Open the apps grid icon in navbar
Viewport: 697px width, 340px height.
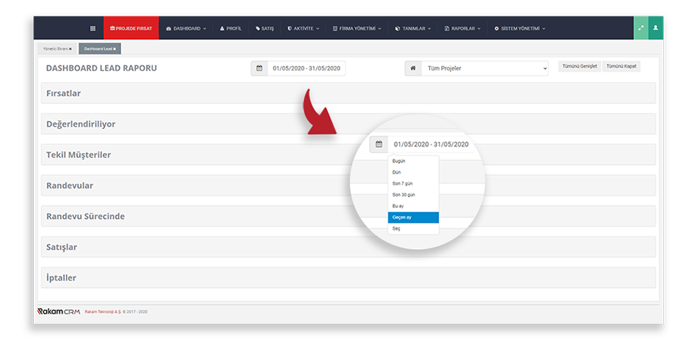[92, 28]
